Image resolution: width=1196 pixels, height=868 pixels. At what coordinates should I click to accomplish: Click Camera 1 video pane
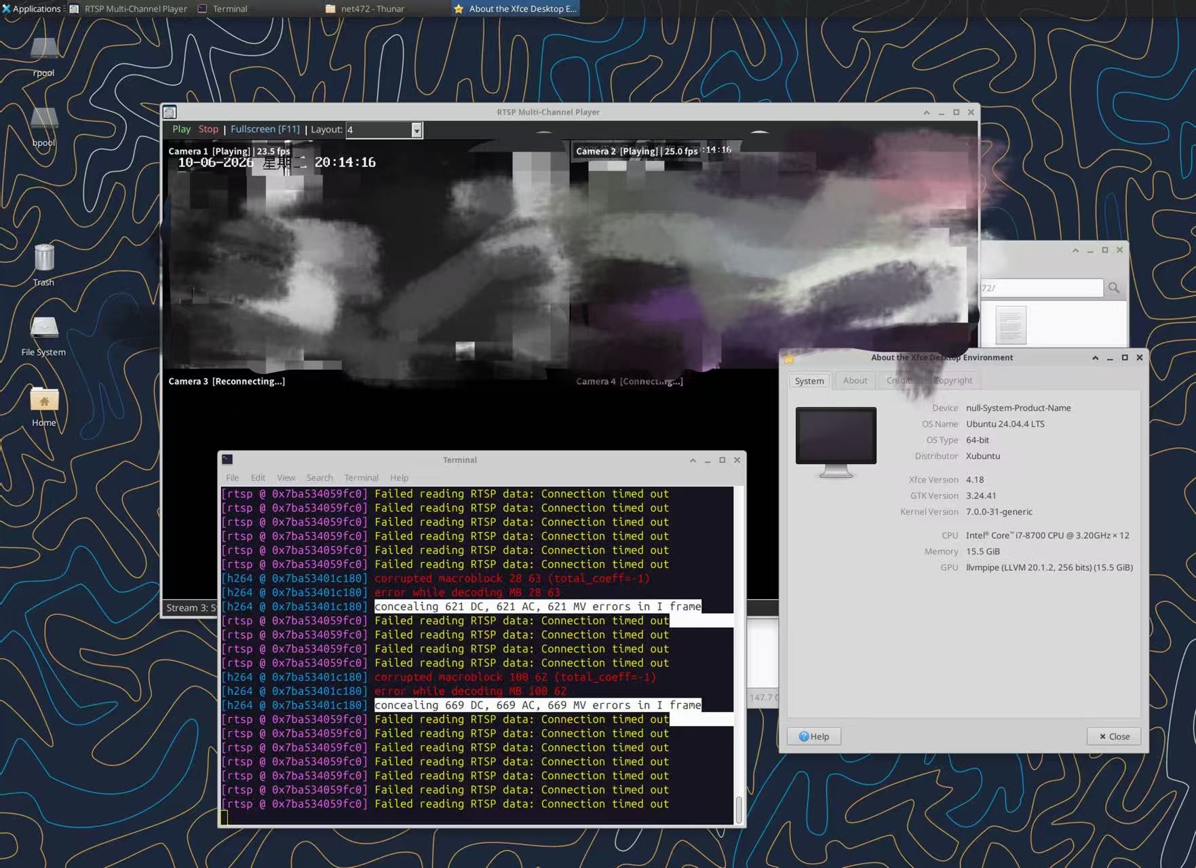[366, 254]
